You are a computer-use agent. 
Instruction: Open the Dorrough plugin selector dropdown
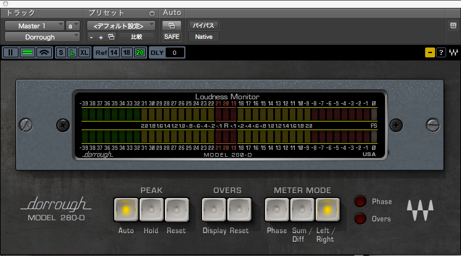click(42, 37)
